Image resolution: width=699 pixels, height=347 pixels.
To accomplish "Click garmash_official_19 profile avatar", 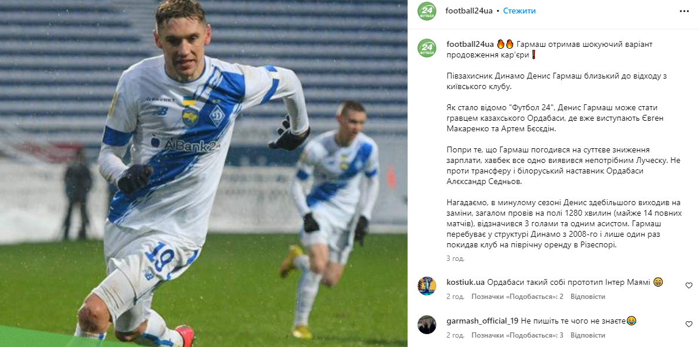I will pos(427,325).
